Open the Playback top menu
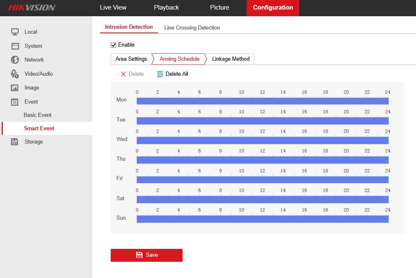The image size is (416, 278). tap(166, 7)
